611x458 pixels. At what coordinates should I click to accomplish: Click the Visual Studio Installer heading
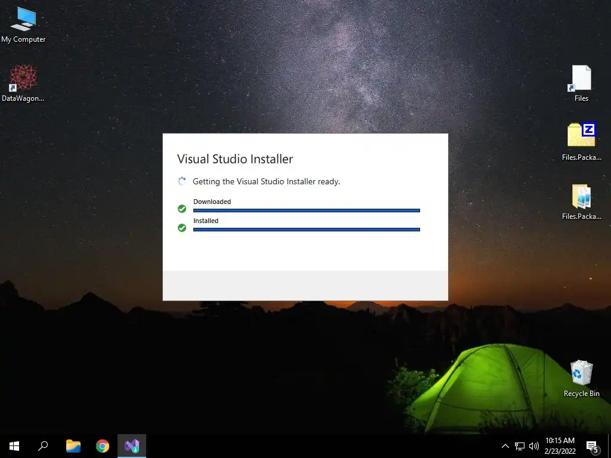235,159
